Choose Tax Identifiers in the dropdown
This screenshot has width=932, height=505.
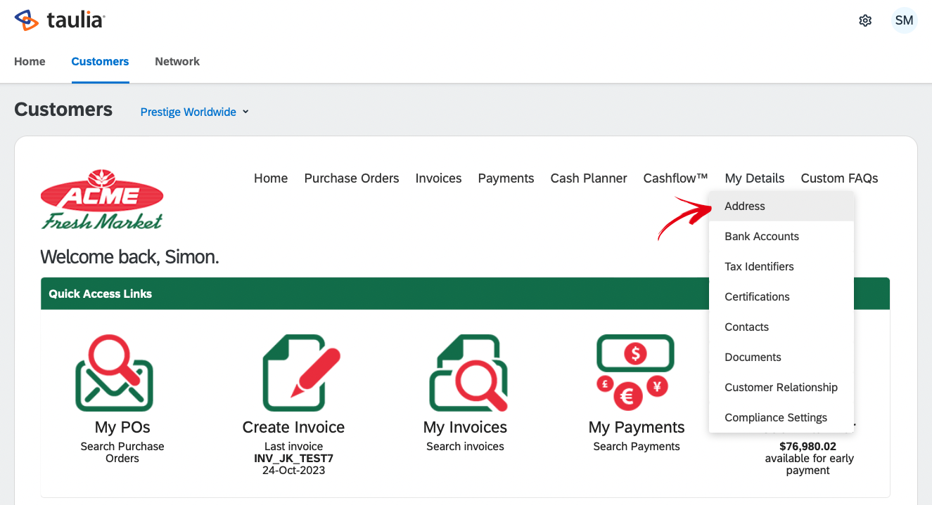[x=781, y=266]
